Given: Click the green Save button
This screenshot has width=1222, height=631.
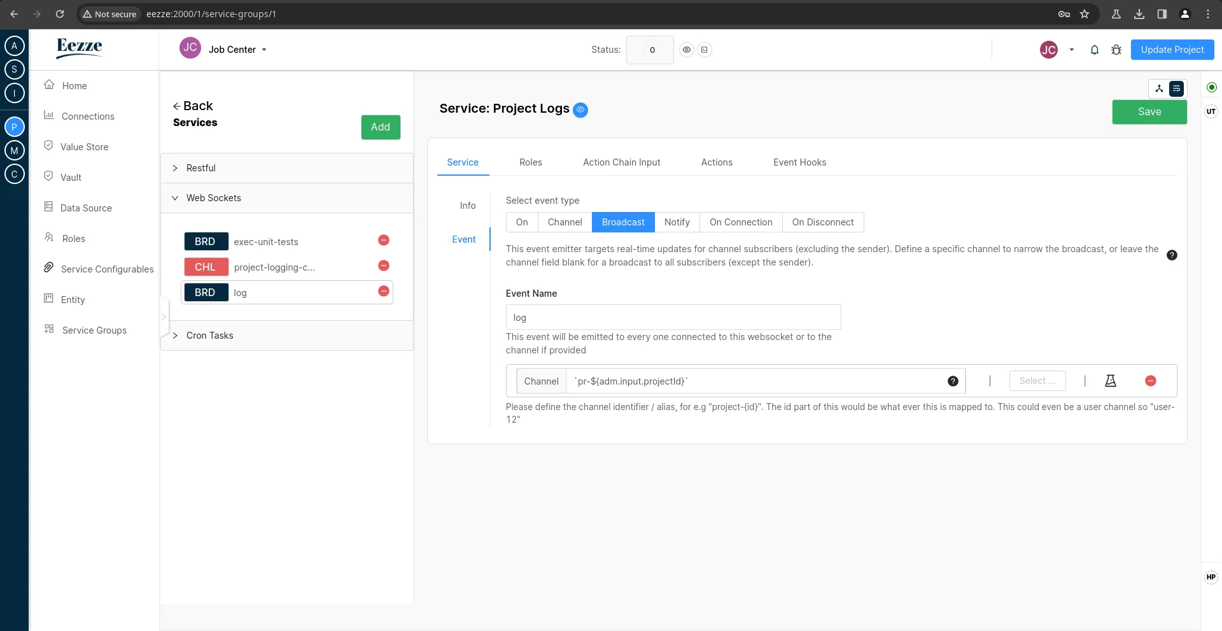Looking at the screenshot, I should pyautogui.click(x=1149, y=111).
